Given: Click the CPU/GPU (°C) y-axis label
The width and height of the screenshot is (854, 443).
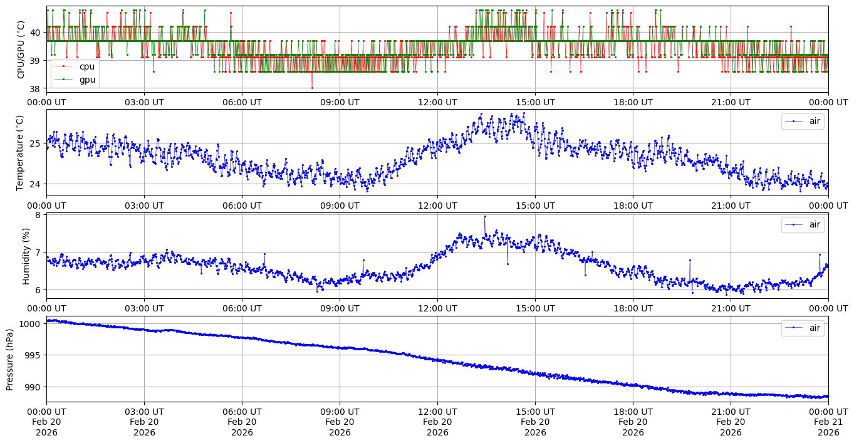Looking at the screenshot, I should 21,50.
